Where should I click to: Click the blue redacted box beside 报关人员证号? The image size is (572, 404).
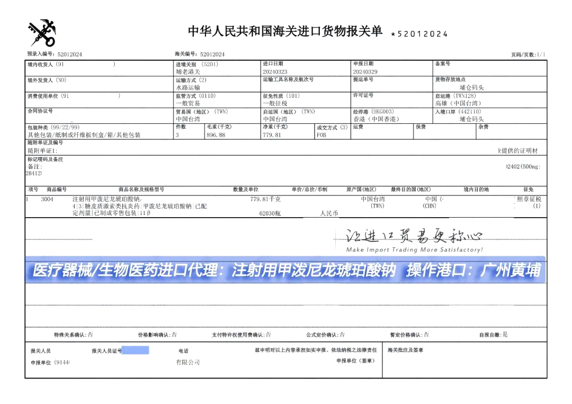coord(136,350)
